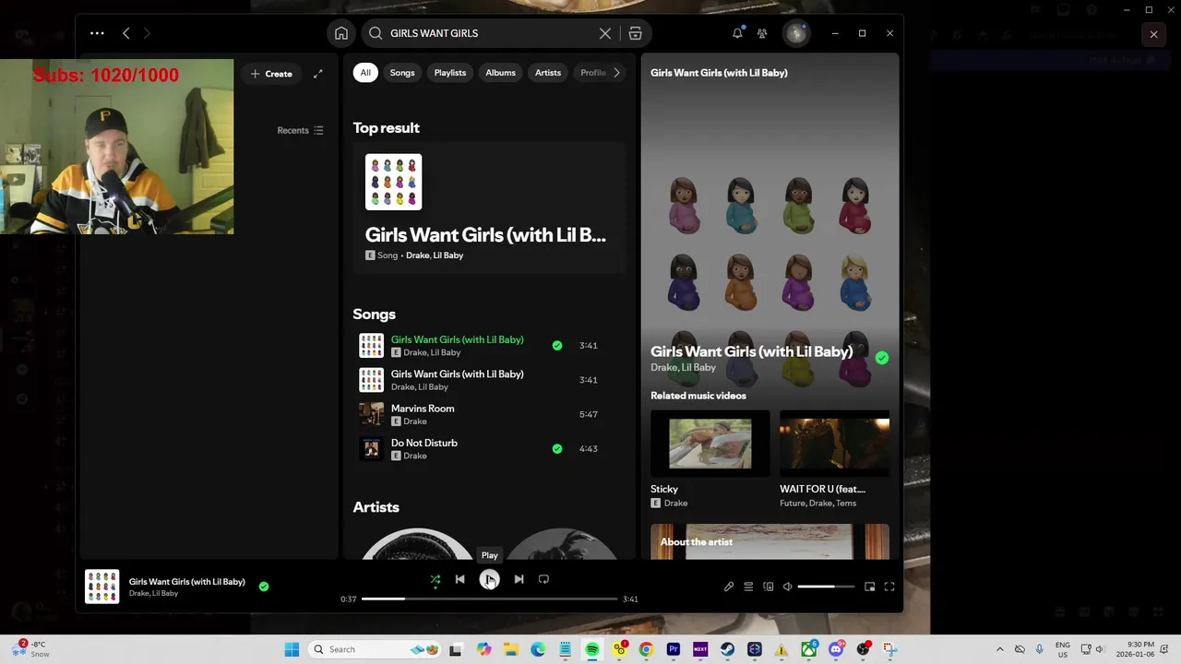Toggle shuffle in the player bar

(x=435, y=579)
